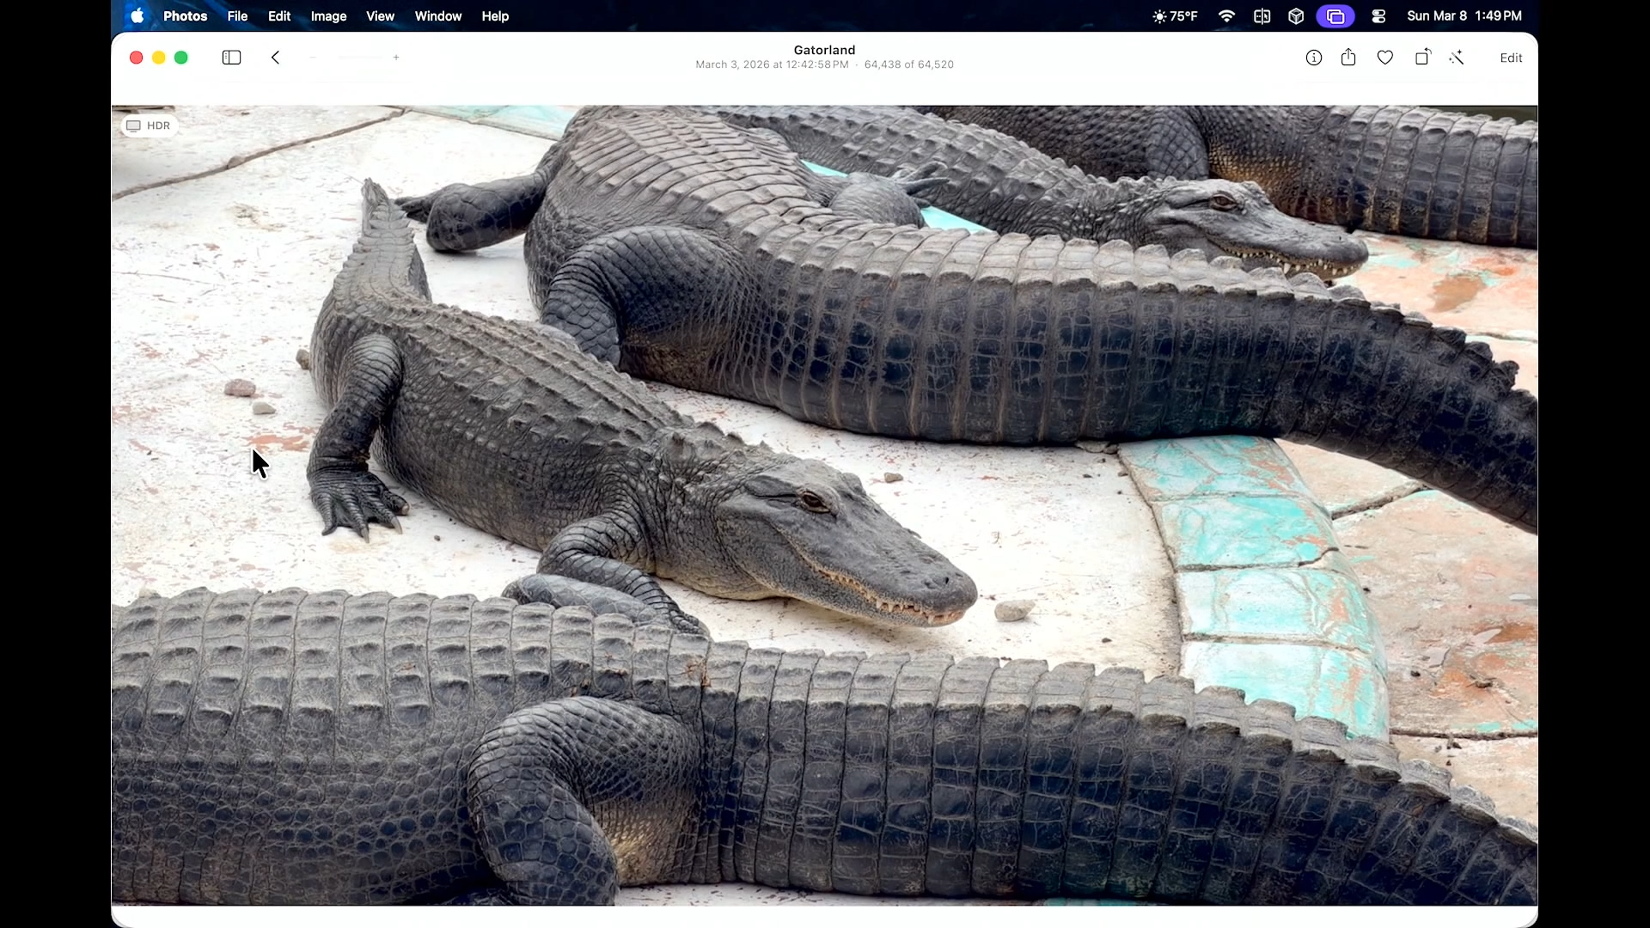This screenshot has height=928, width=1650.
Task: Click the Share icon in toolbar
Action: click(x=1347, y=58)
